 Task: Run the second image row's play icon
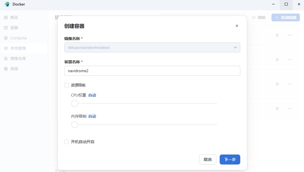coord(278,60)
